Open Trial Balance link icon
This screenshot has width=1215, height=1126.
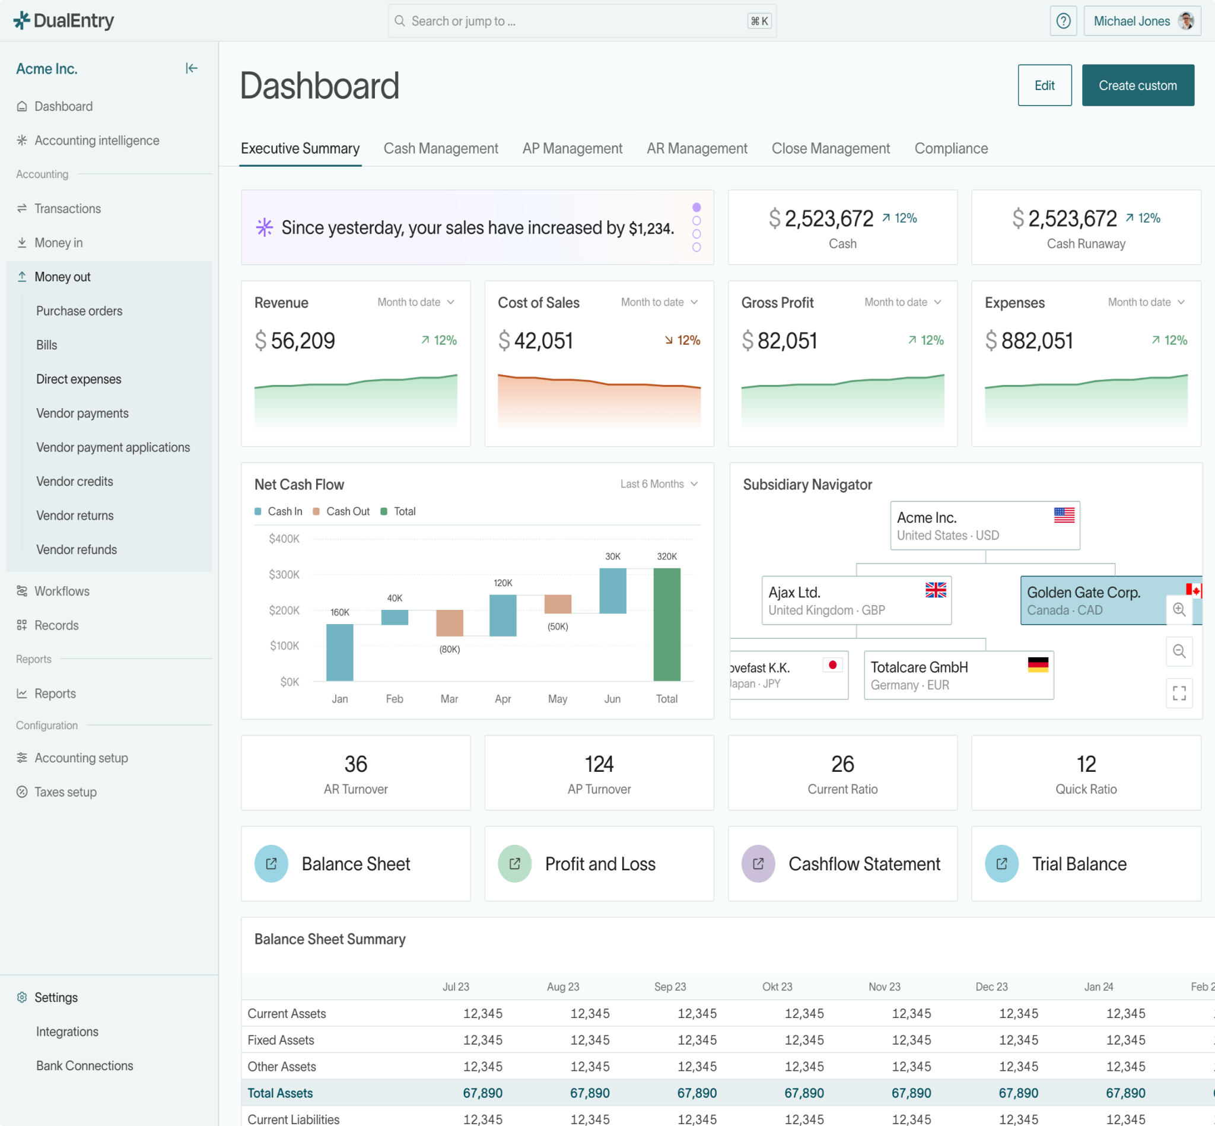pyautogui.click(x=1001, y=863)
